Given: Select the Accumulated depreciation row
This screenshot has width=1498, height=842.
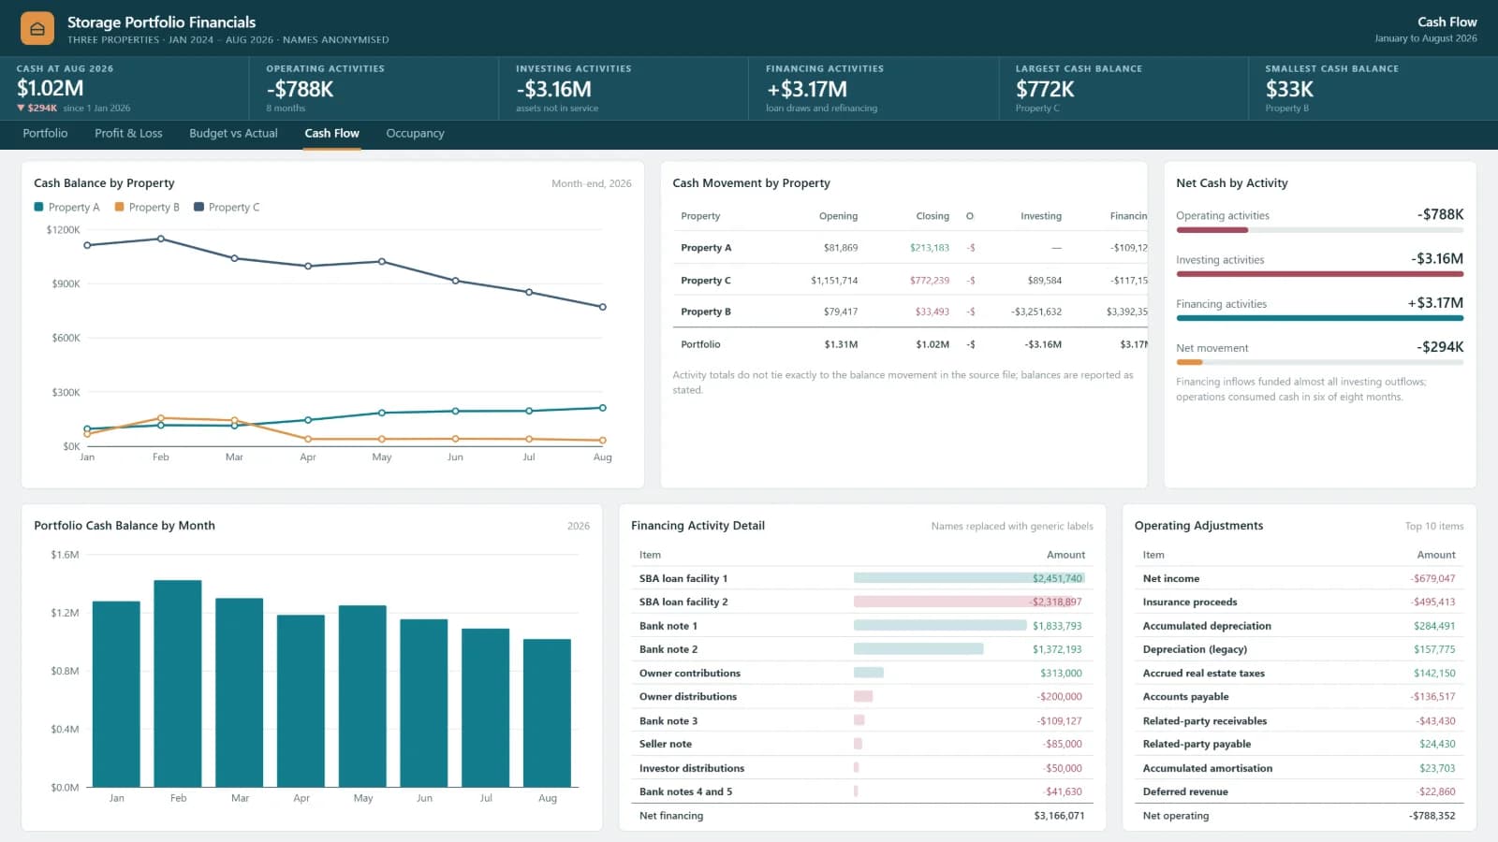Looking at the screenshot, I should [x=1300, y=626].
